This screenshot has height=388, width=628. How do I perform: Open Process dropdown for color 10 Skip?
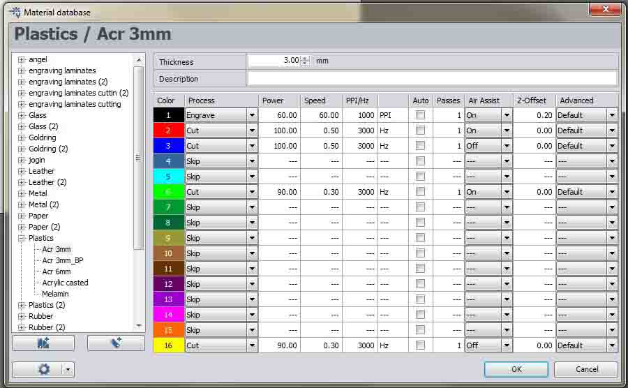pyautogui.click(x=252, y=253)
